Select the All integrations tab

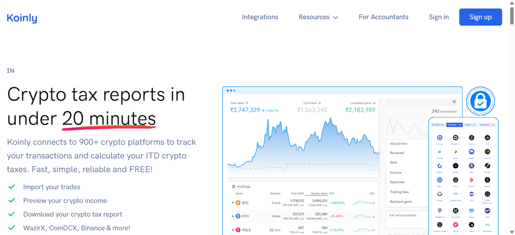click(438, 125)
